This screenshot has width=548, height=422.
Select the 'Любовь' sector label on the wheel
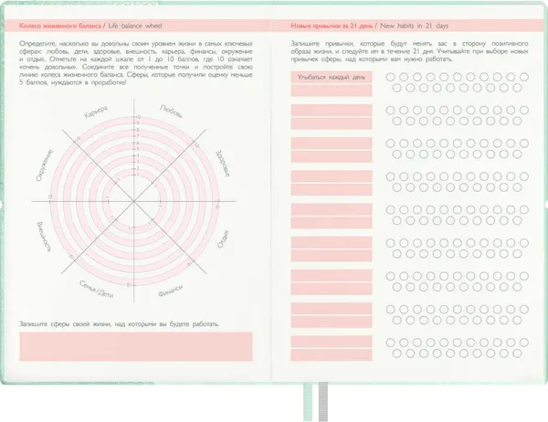pos(172,111)
